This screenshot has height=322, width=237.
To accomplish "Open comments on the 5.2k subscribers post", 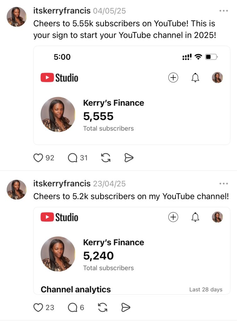I will point(72,307).
